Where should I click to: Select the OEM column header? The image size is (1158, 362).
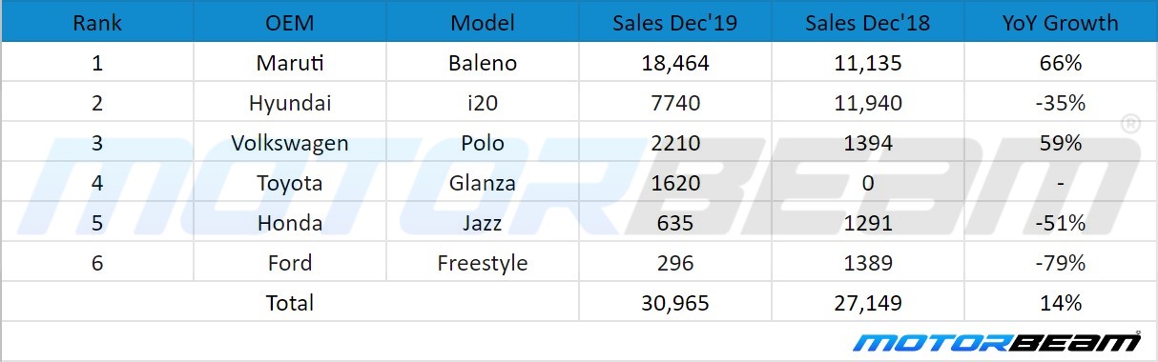click(290, 23)
